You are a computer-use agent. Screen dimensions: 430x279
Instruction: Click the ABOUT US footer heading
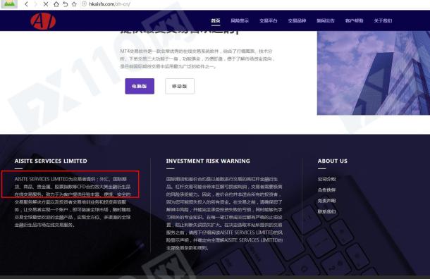[x=333, y=161]
